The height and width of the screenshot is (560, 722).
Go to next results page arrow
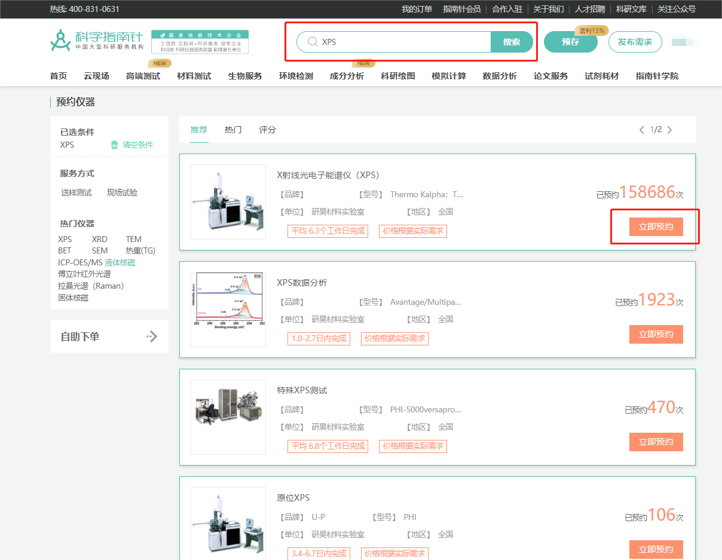(669, 130)
